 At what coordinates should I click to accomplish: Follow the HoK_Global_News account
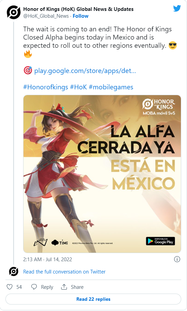pos(80,16)
